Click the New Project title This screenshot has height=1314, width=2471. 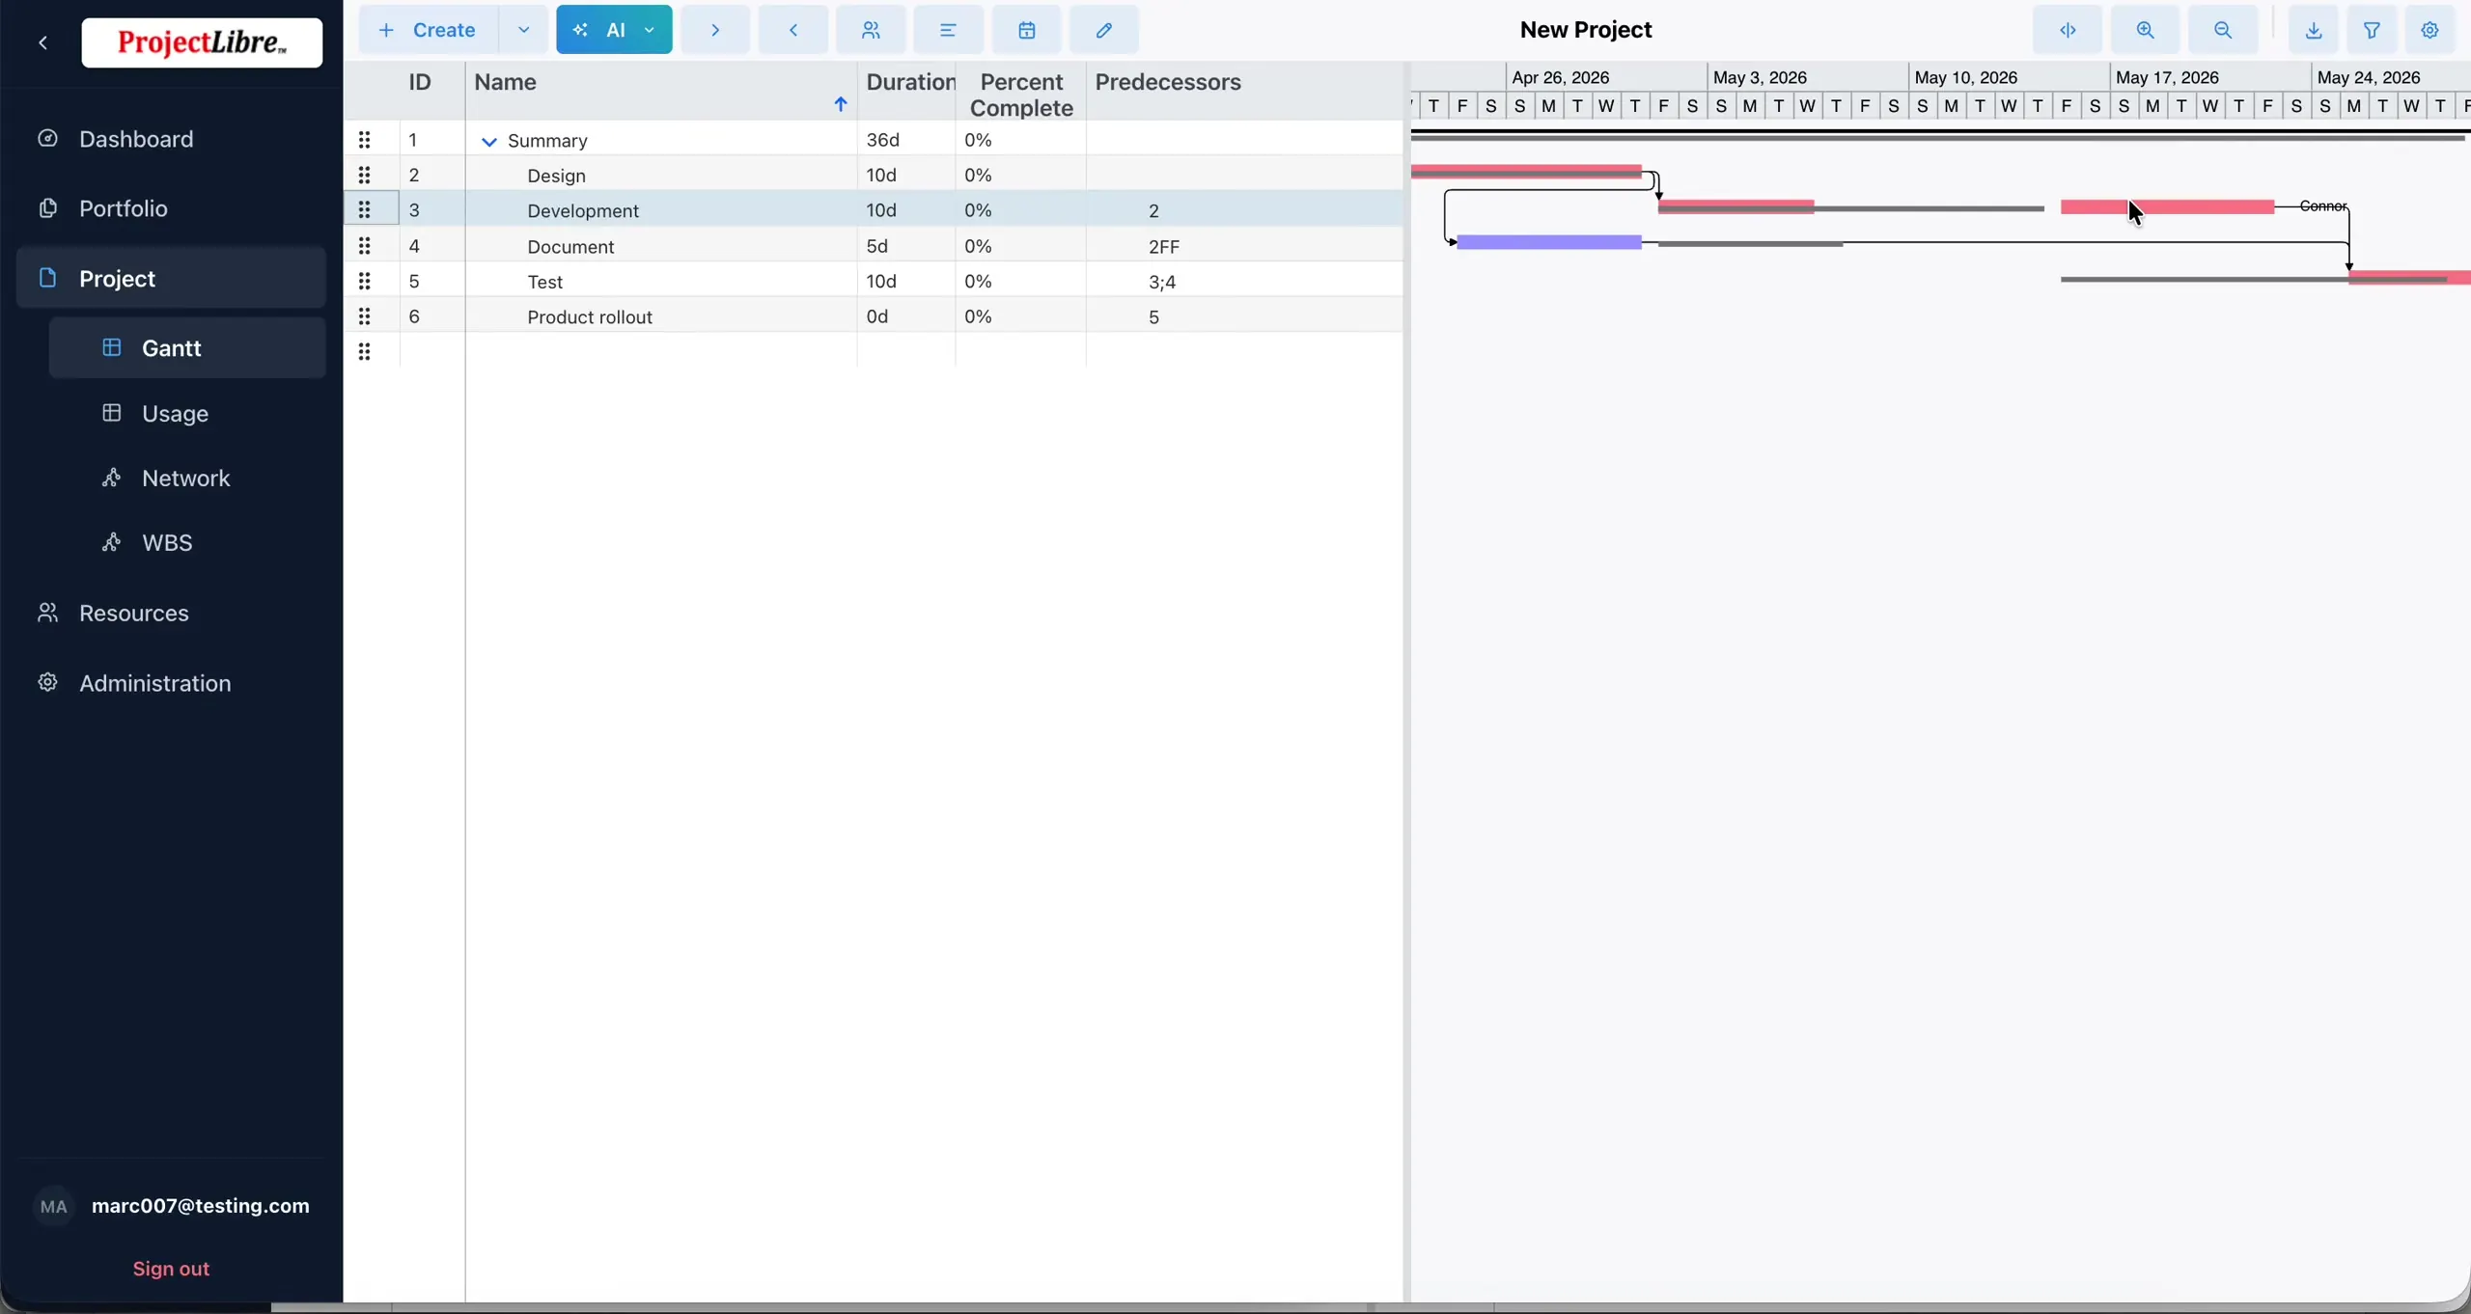tap(1586, 30)
